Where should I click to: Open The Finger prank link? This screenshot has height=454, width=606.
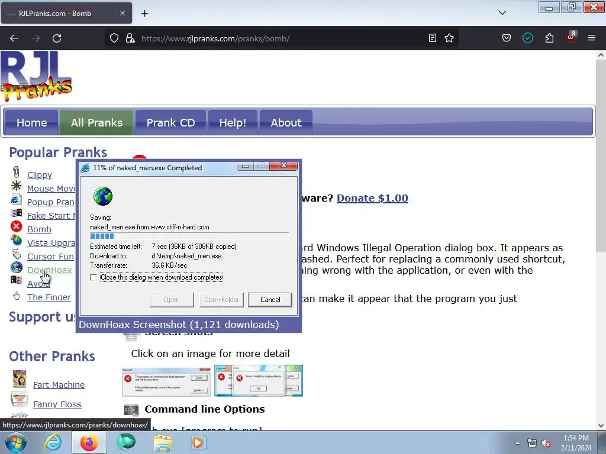[49, 297]
